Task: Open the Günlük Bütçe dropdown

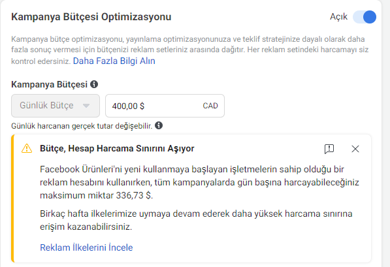Action: point(56,106)
